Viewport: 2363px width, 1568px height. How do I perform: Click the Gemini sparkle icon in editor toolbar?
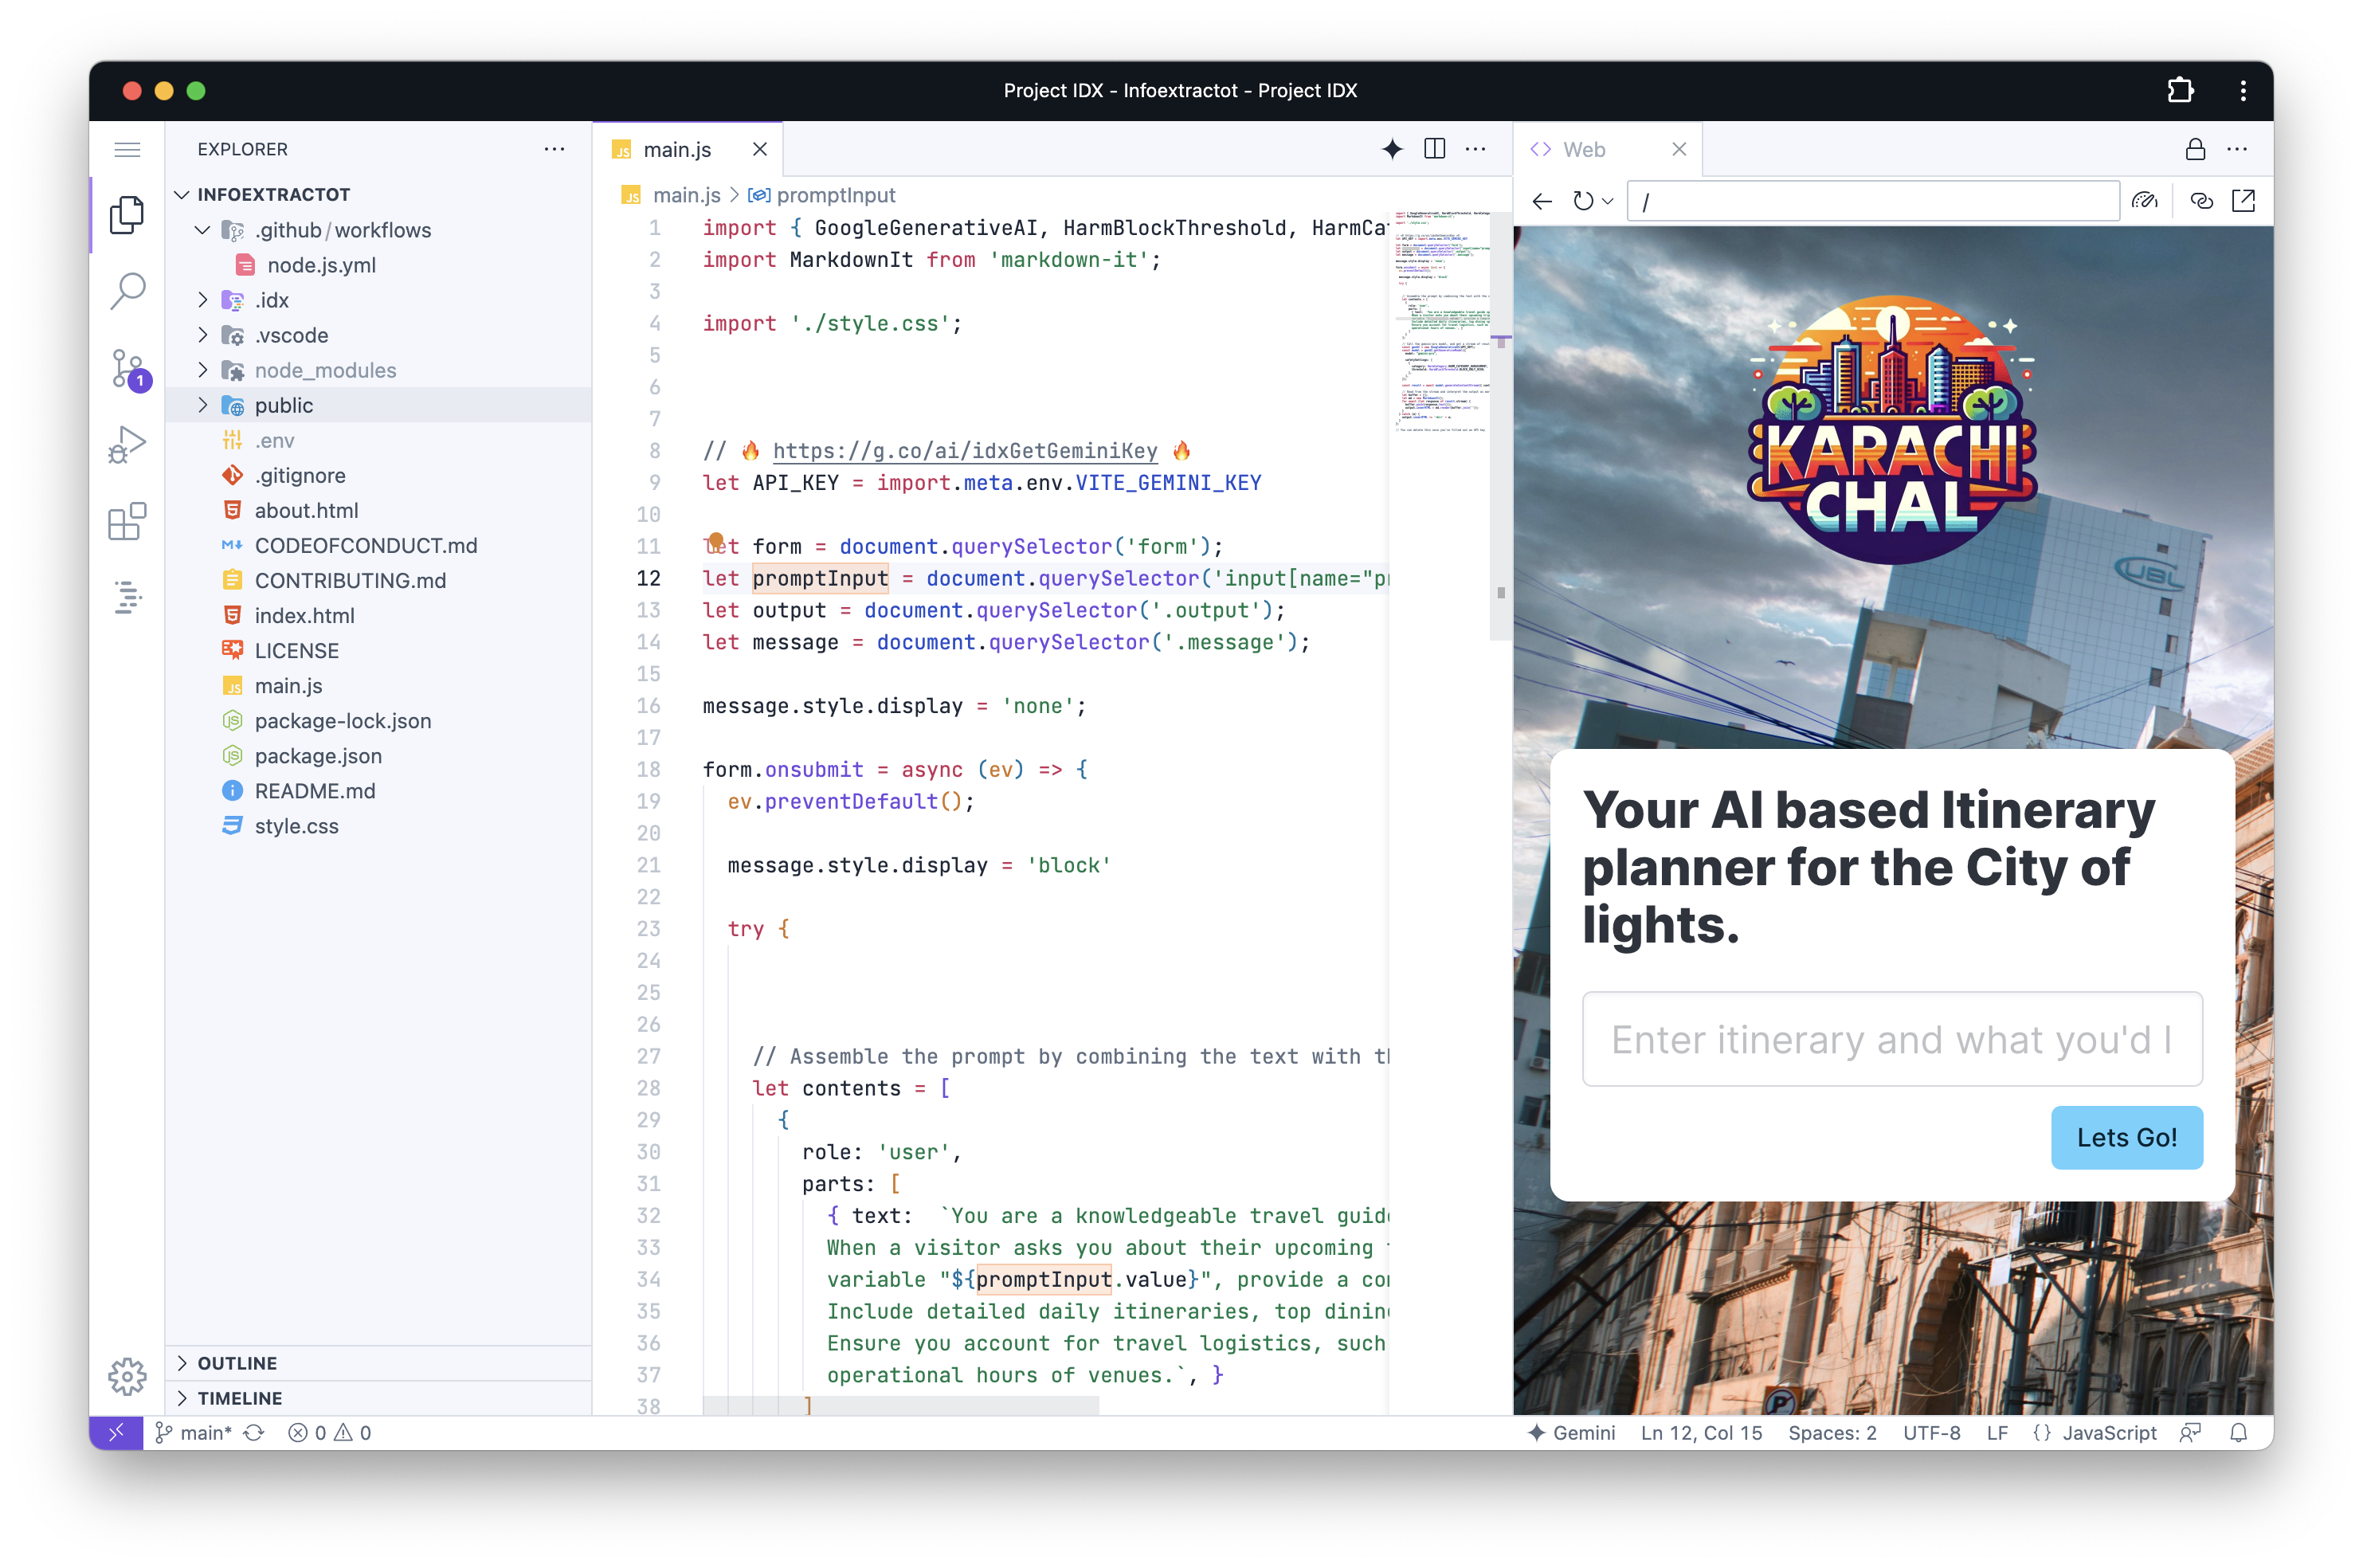1392,149
